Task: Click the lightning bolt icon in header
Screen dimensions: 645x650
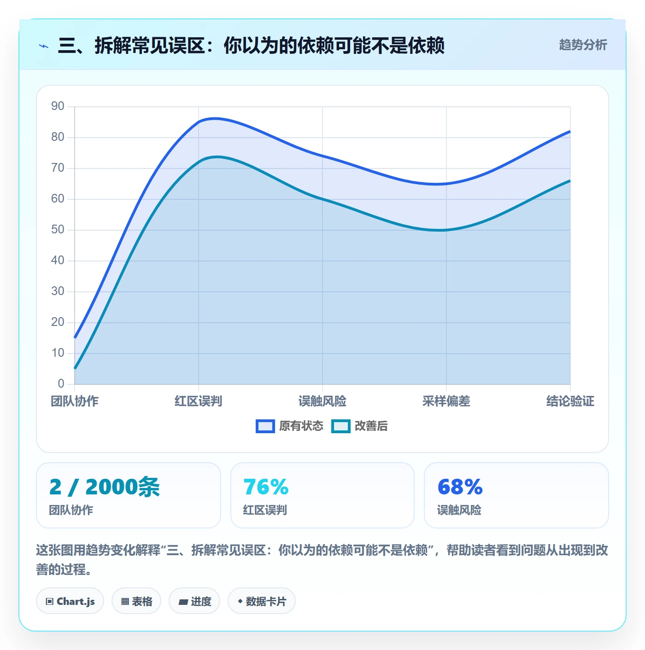Action: (x=44, y=46)
